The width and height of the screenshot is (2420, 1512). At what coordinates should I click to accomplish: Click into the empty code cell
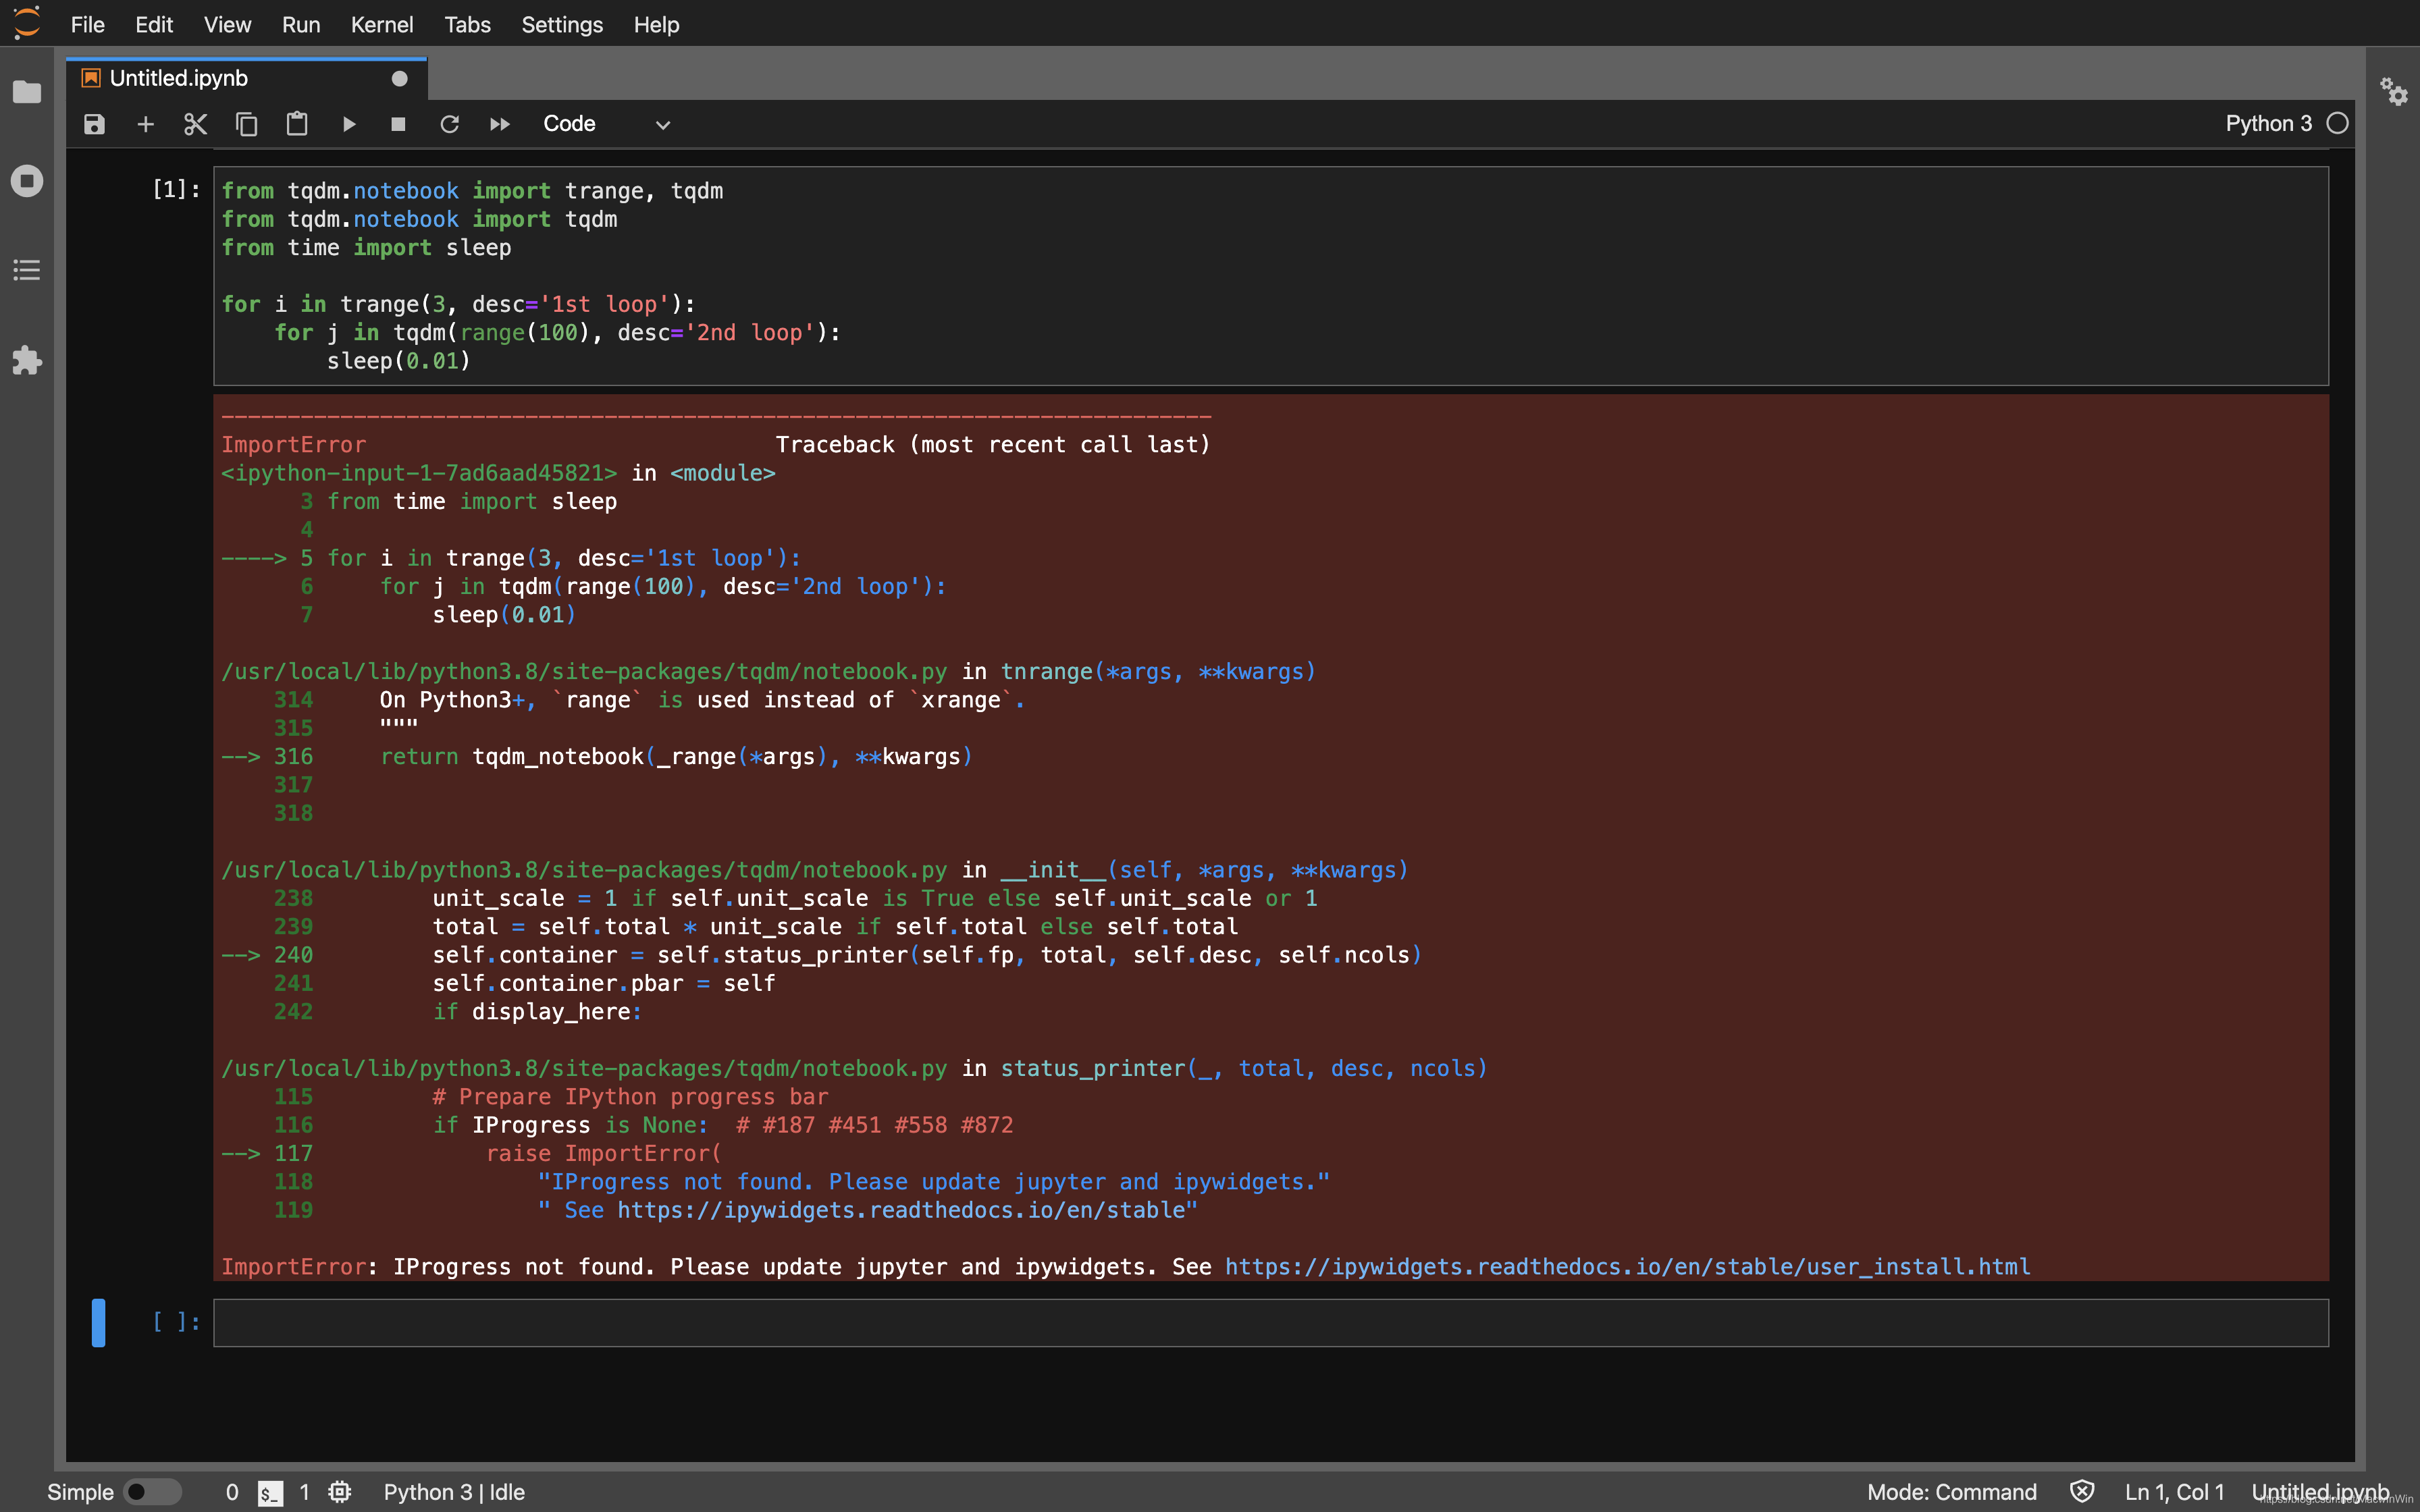pos(1270,1323)
